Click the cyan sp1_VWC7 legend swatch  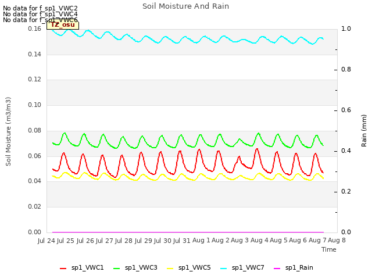pyautogui.click(x=223, y=269)
